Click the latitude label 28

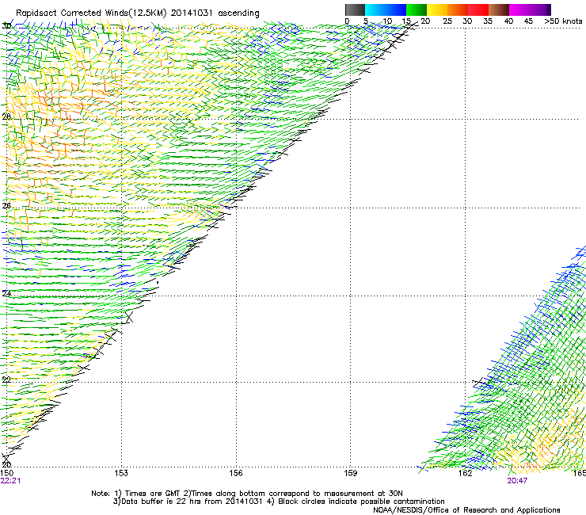[6, 116]
